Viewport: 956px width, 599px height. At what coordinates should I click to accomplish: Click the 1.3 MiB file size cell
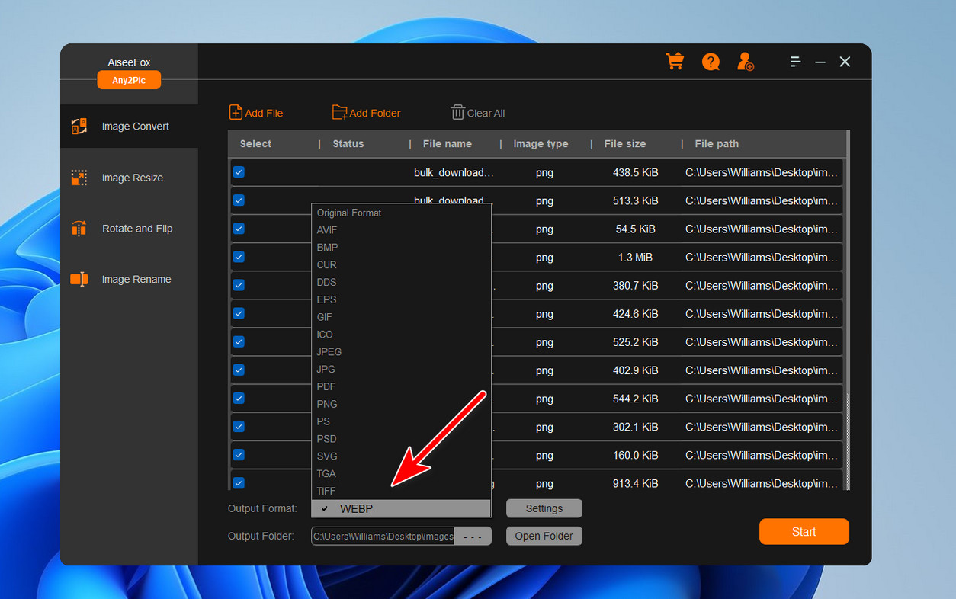(636, 257)
